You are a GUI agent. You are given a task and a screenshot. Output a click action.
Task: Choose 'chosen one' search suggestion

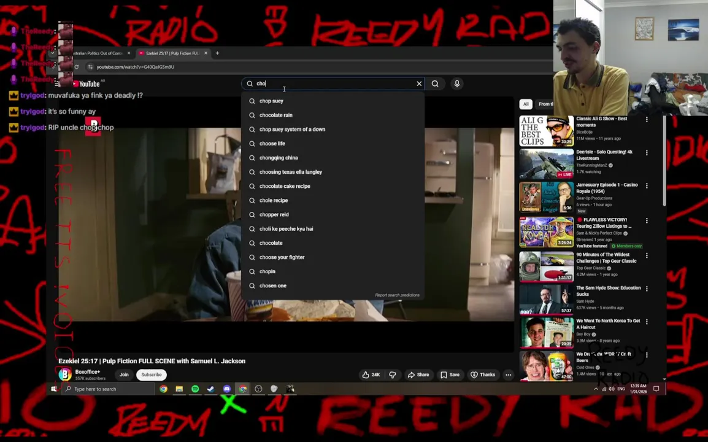click(x=333, y=285)
